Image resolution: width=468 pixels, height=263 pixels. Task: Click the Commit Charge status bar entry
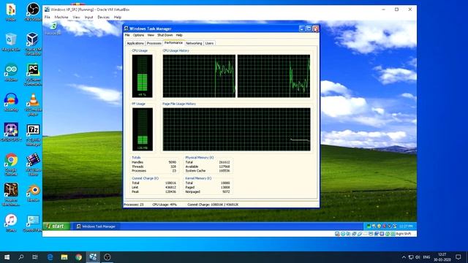[x=213, y=205]
